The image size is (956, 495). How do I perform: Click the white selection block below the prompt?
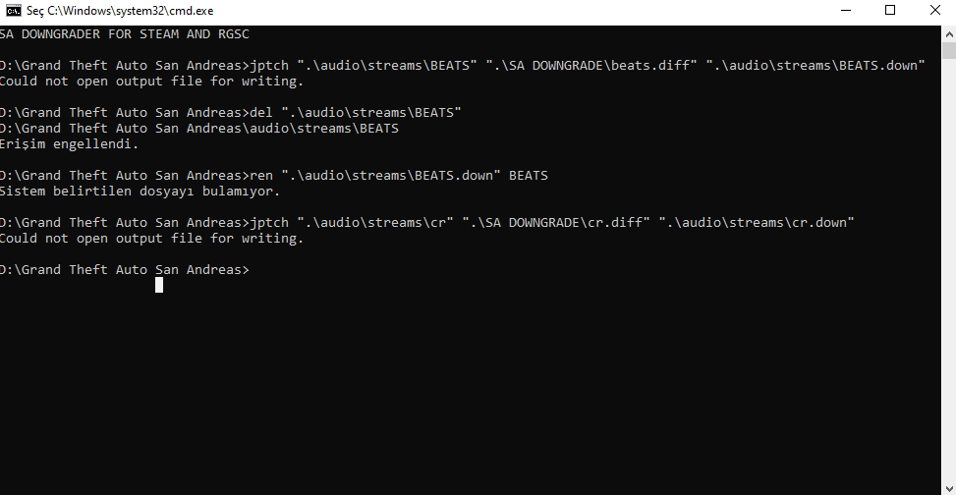click(159, 285)
